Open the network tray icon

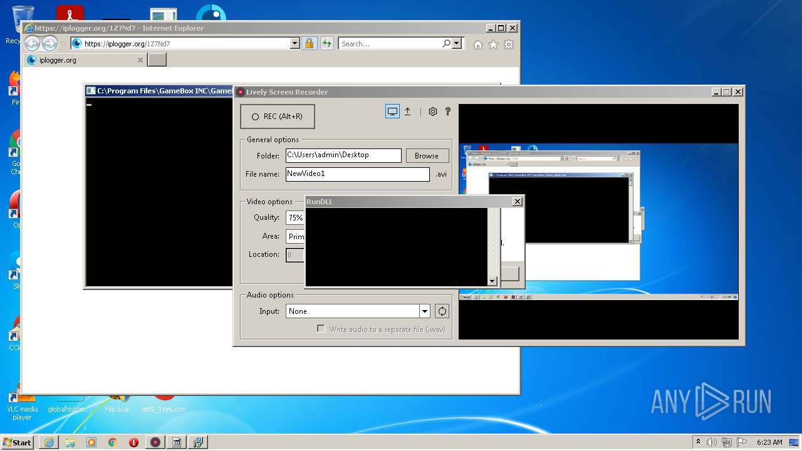[x=727, y=442]
